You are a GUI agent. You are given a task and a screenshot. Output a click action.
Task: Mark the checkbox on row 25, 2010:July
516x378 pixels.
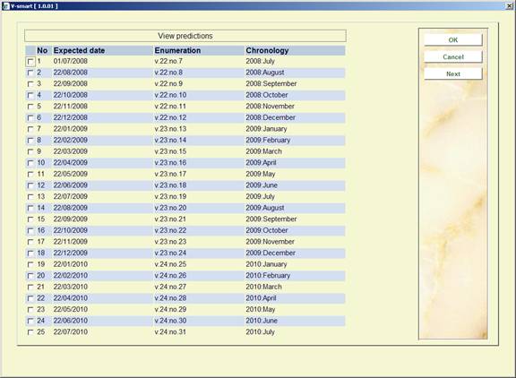click(x=30, y=332)
